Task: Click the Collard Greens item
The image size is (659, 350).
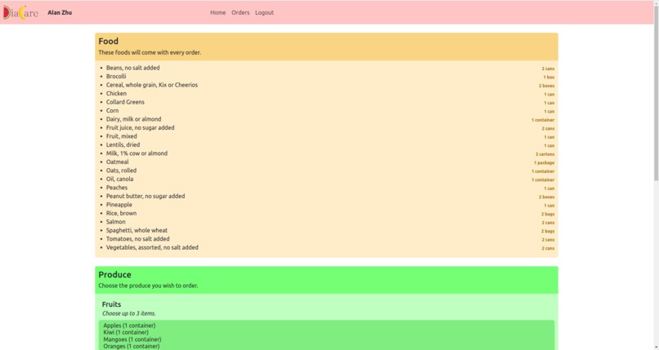Action: (125, 102)
